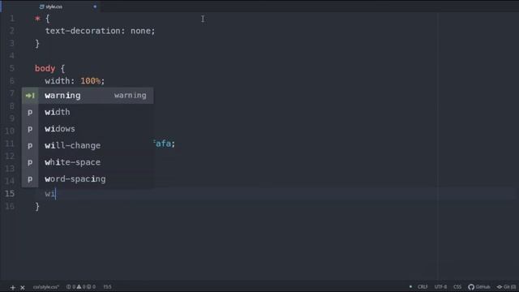The image size is (519, 292).
Task: Click the X icon in status bar
Action: coord(23,287)
